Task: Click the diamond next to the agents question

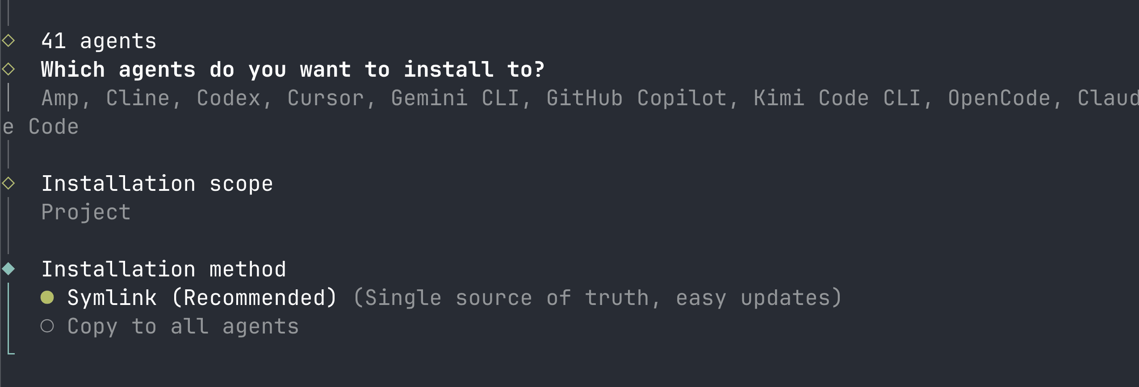Action: pyautogui.click(x=8, y=69)
